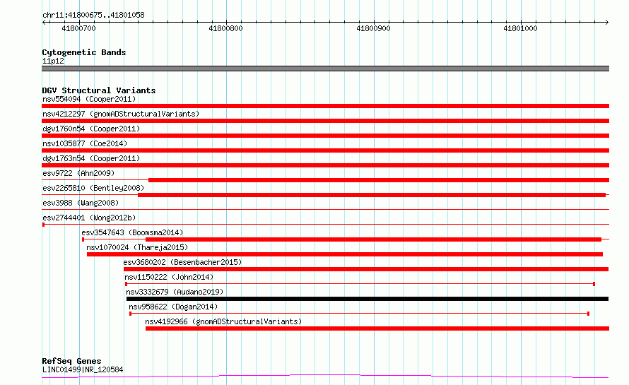Image resolution: width=629 pixels, height=385 pixels.
Task: Select esv3680202 (Besenbacher2015) label
Action: click(x=182, y=262)
